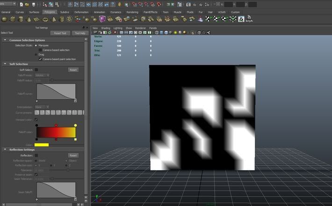The image size is (332, 206).
Task: Collapse the Common Selection Options section
Action: 6,40
